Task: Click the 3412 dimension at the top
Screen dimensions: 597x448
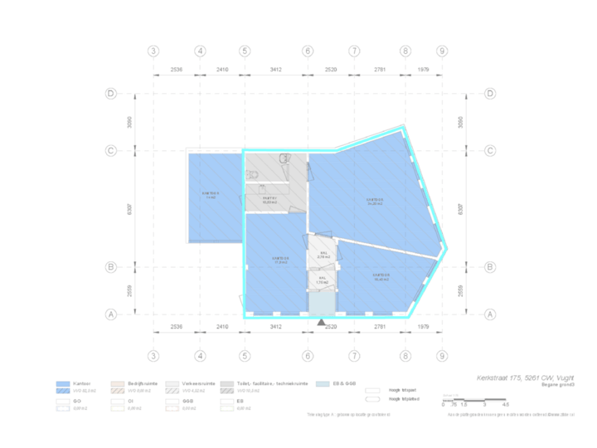Action: (x=275, y=71)
